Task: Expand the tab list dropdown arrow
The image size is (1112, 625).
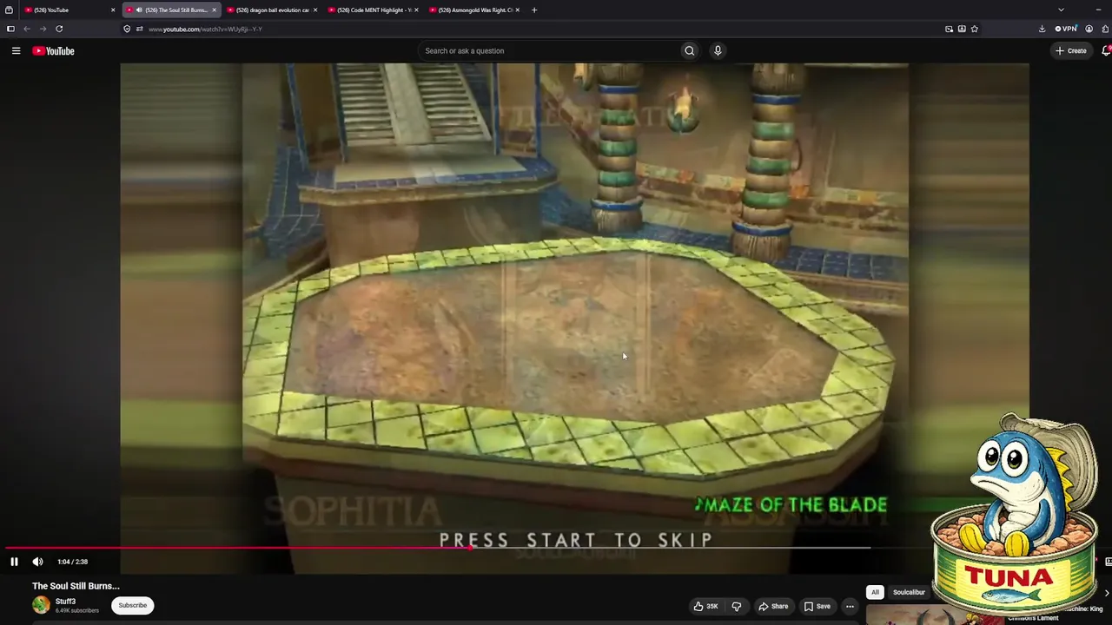Action: 1061,10
